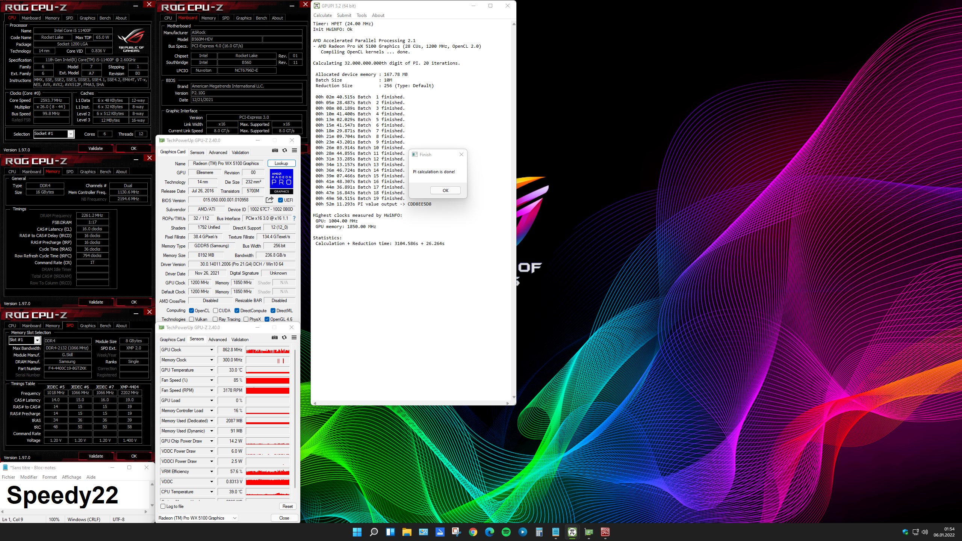
Task: Open GPU Temperature sensor dropdown
Action: [x=212, y=370]
